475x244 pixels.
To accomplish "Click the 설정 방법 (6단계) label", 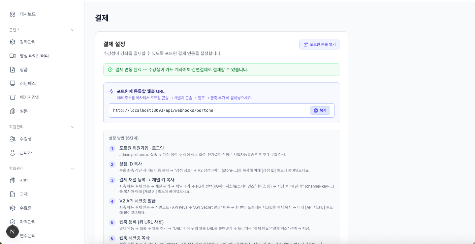I will click(x=124, y=138).
